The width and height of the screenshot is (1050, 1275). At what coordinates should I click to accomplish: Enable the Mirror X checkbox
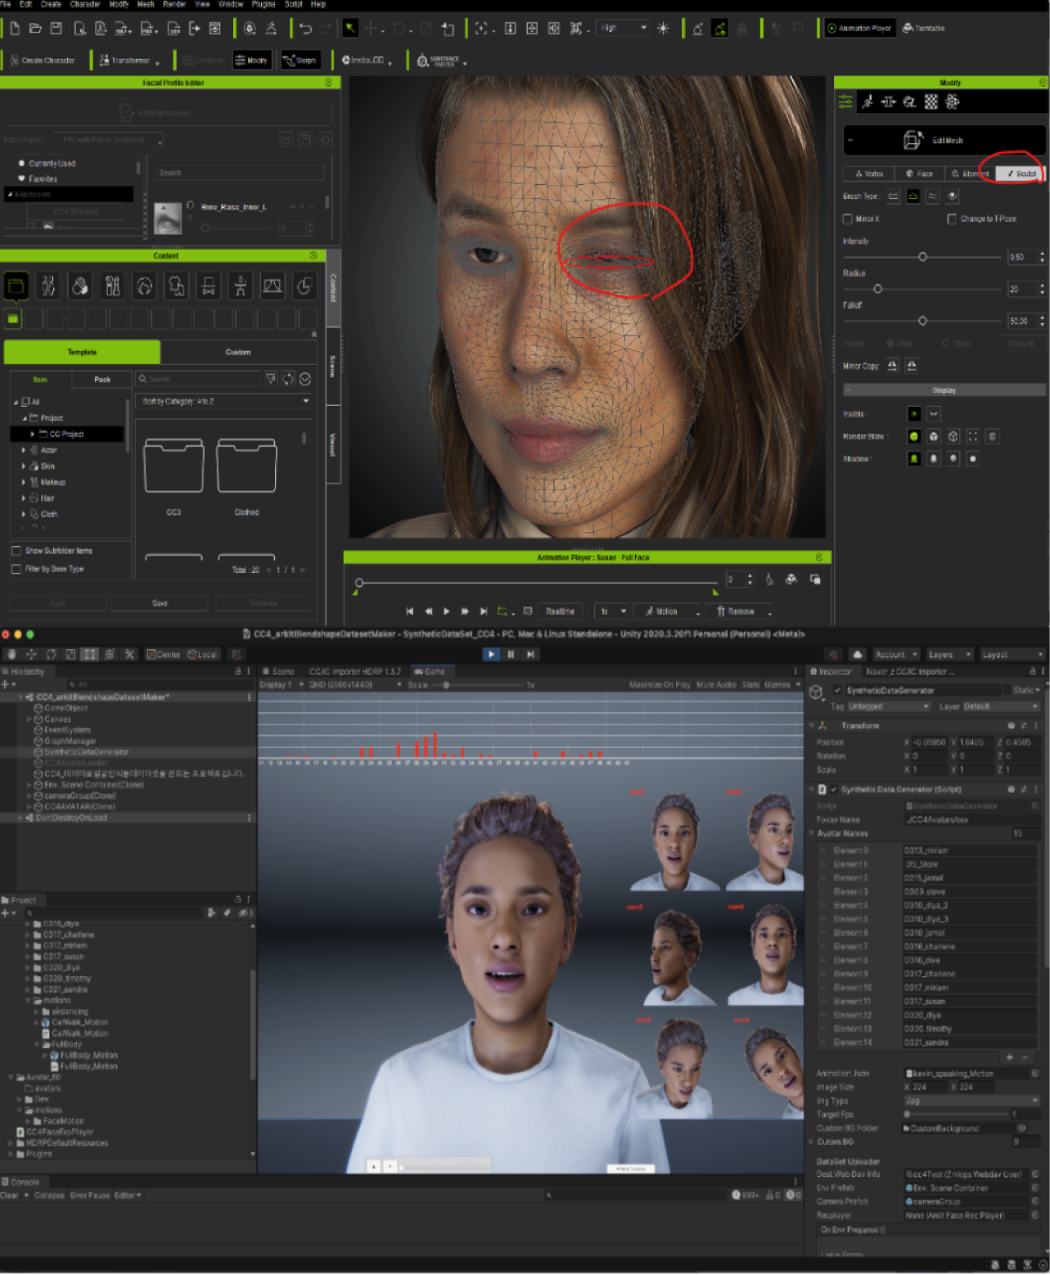tap(848, 219)
